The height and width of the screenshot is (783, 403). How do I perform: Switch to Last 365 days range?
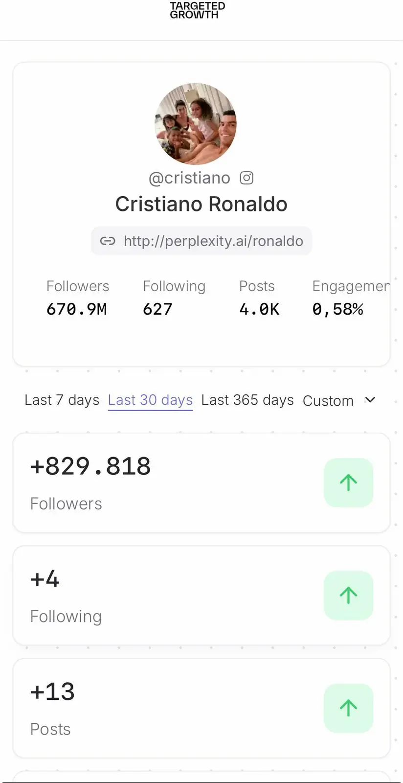[247, 400]
